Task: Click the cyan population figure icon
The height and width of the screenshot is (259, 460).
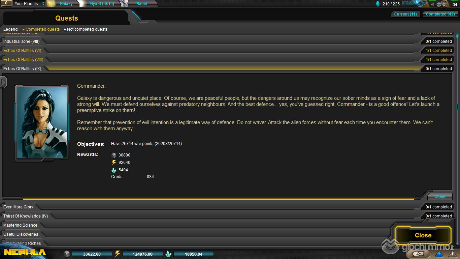Action: 377,4
